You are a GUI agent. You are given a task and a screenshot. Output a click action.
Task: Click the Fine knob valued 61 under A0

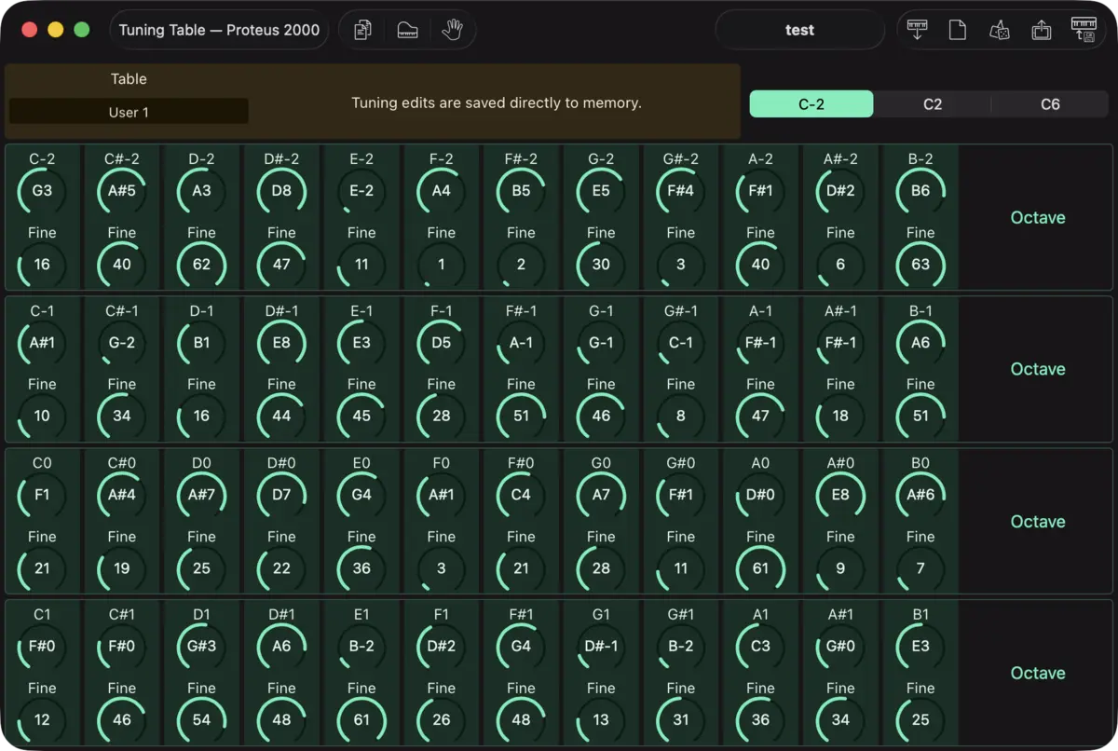tap(760, 568)
